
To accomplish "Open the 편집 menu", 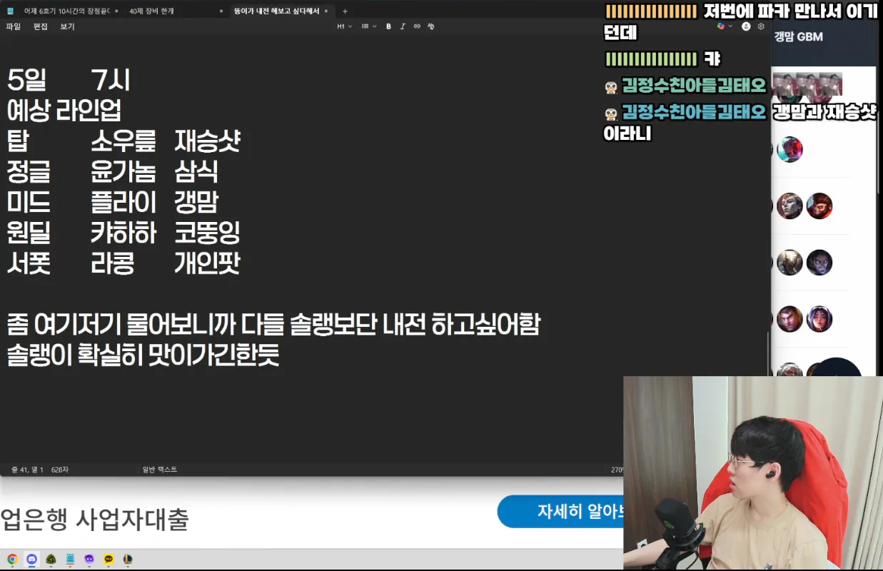I will tap(41, 26).
